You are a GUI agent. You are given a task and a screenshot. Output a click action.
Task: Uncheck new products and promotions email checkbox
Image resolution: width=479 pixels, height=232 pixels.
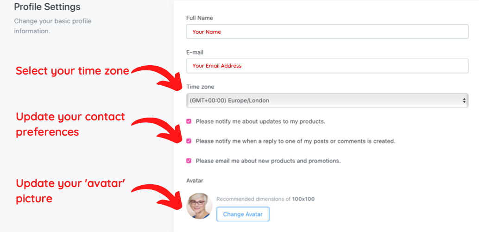pyautogui.click(x=189, y=161)
